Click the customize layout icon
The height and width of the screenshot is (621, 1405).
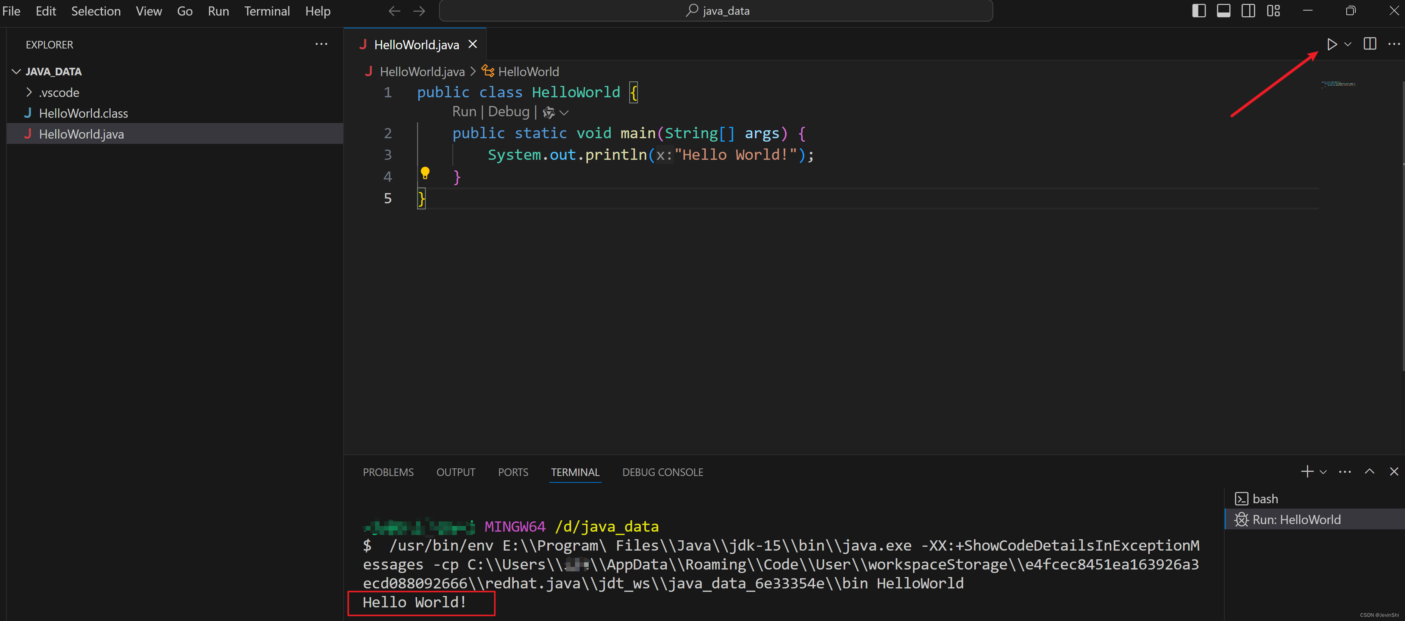coord(1273,11)
